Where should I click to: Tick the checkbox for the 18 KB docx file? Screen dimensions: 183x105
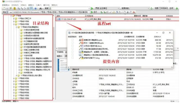72,46
